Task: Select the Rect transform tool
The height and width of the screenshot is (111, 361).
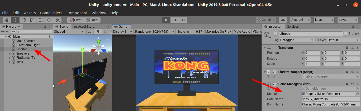Action: tap(40, 20)
